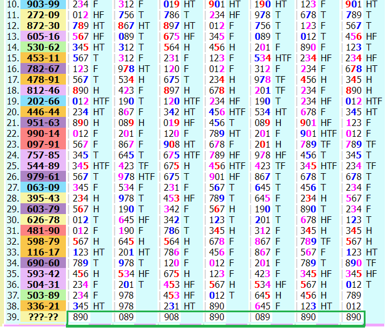Screen dimensions: 386x331
Task: Click 564 H in the 530-62 row
Action: 177,47
